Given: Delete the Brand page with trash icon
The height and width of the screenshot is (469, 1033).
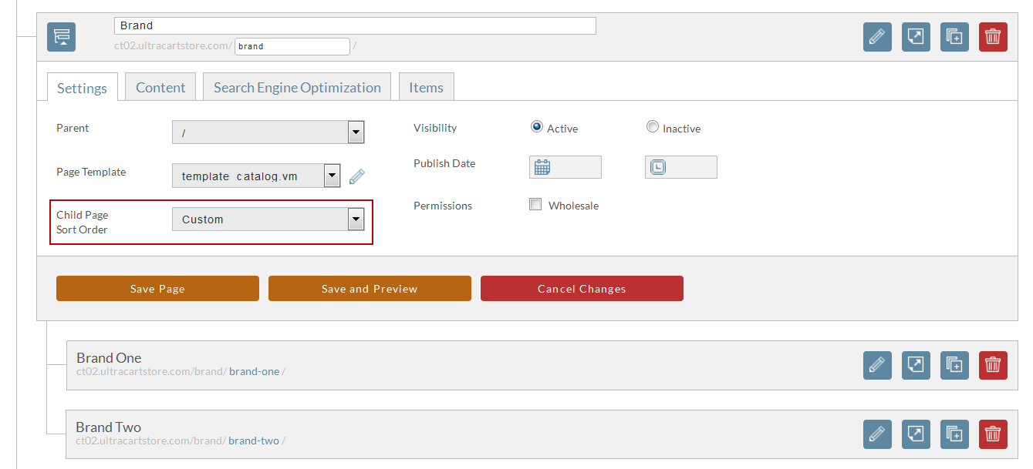Looking at the screenshot, I should [x=993, y=37].
